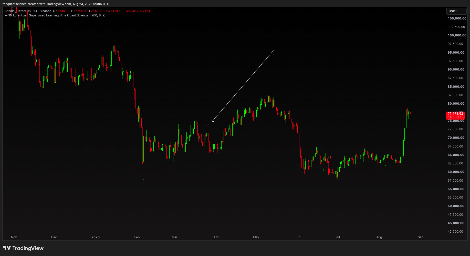Click the thequantscience attribution text at top

56,4
